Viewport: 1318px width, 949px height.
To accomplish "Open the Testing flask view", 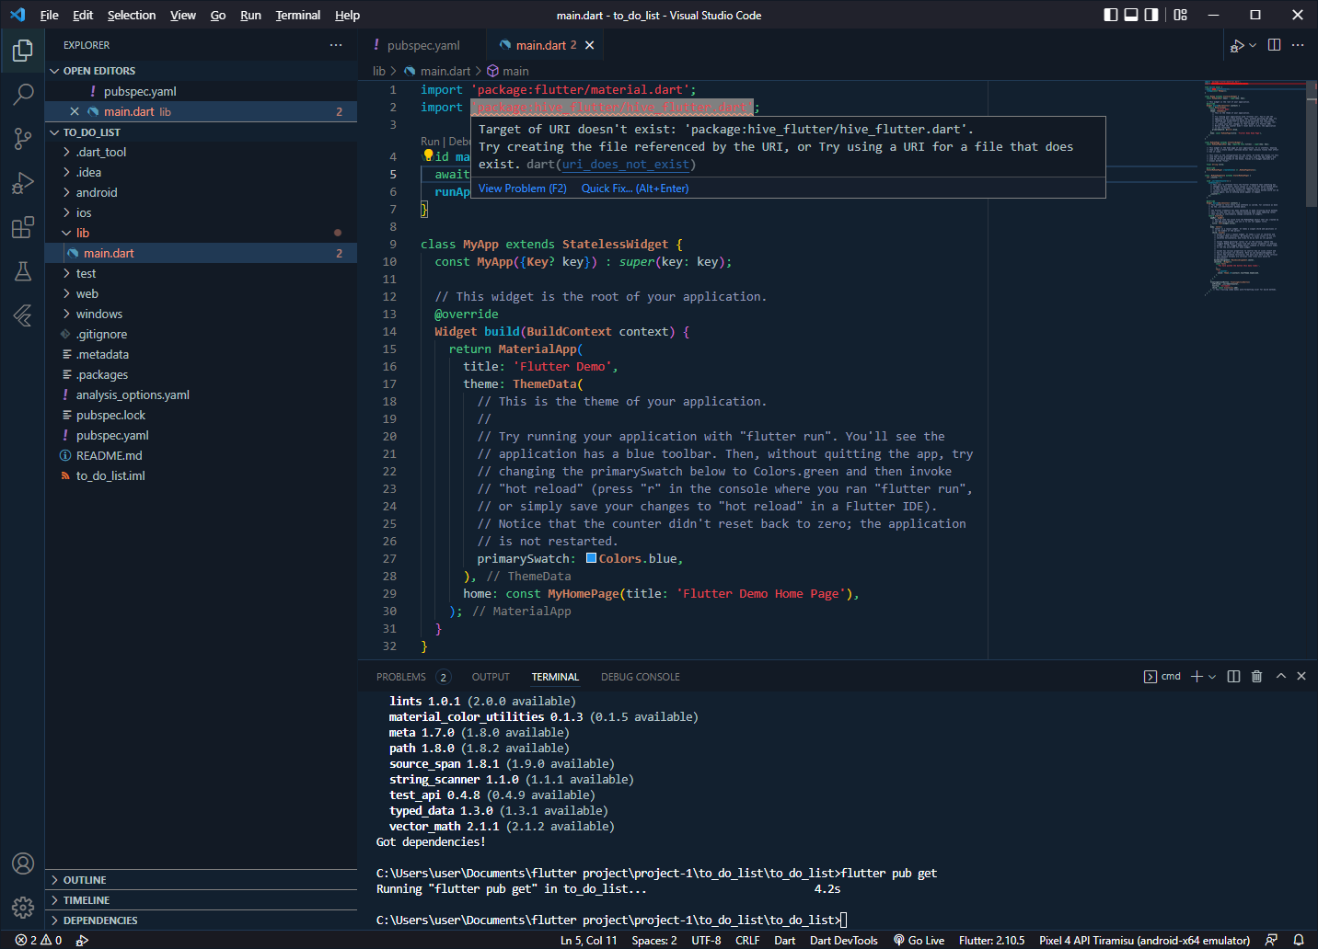I will (22, 270).
